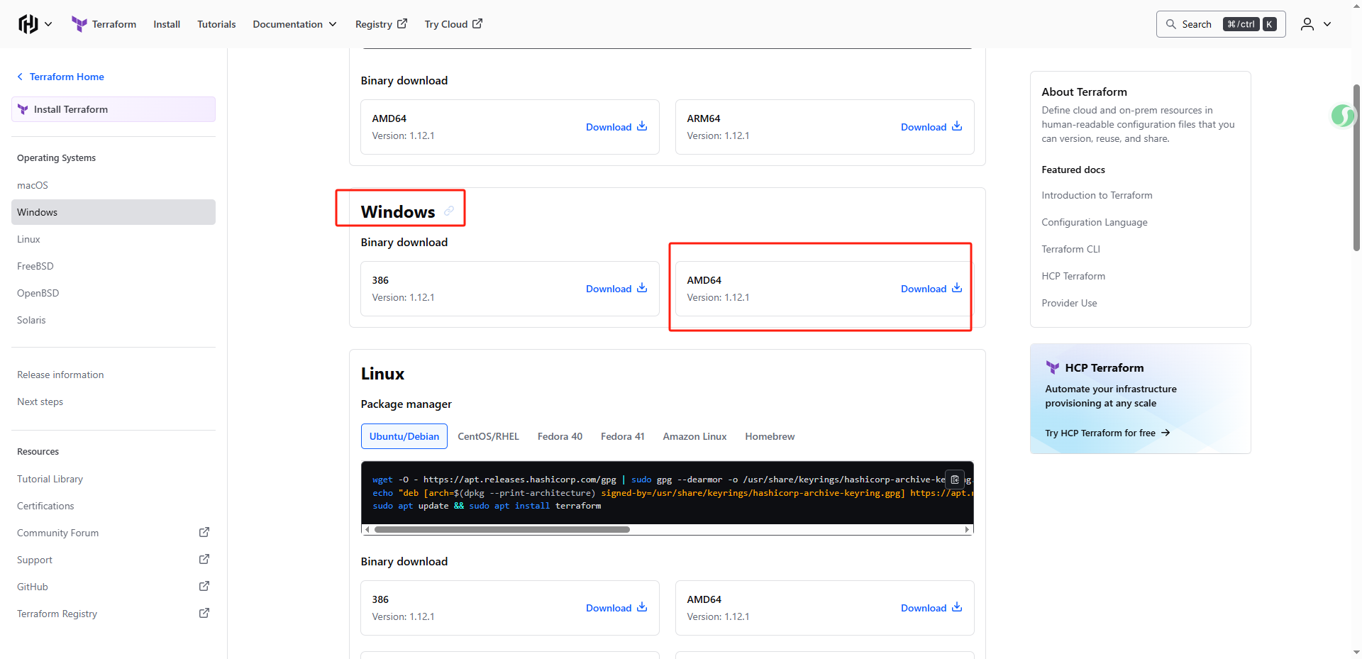
Task: Open the Tutorials menu item
Action: (216, 24)
